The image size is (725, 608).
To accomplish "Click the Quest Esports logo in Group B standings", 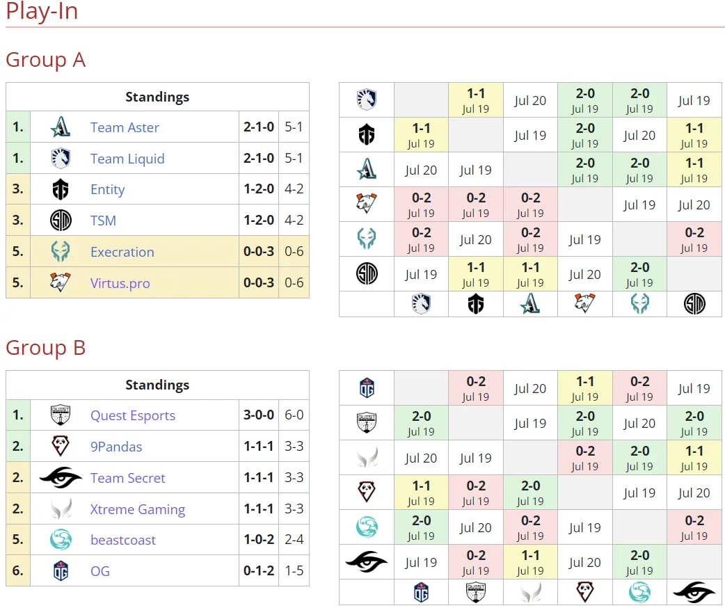I will (61, 415).
